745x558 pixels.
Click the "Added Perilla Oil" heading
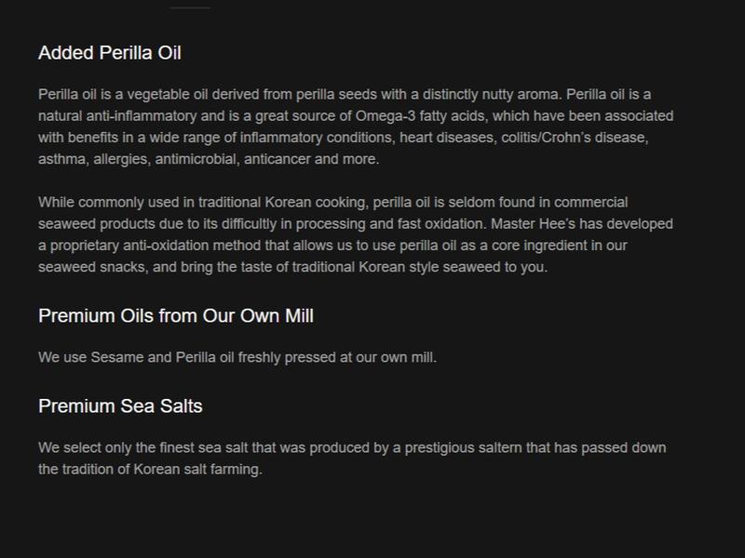click(x=109, y=53)
